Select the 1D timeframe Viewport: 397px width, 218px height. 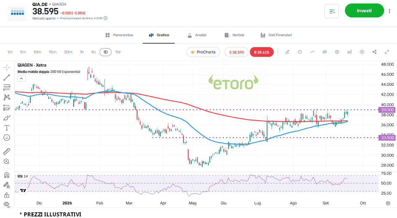tap(106, 52)
